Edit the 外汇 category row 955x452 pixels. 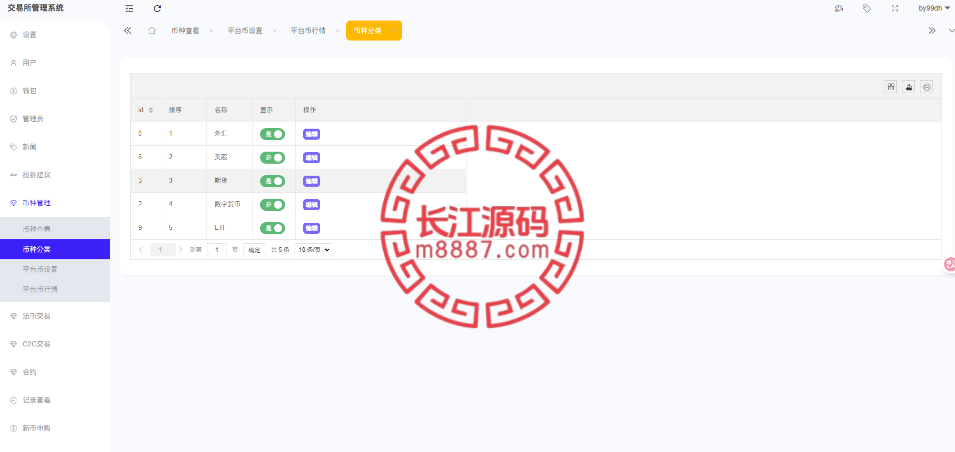tap(312, 134)
